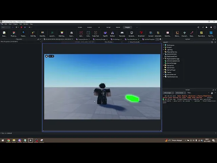
Task: Expand the StarterGui node
Action: point(163,66)
